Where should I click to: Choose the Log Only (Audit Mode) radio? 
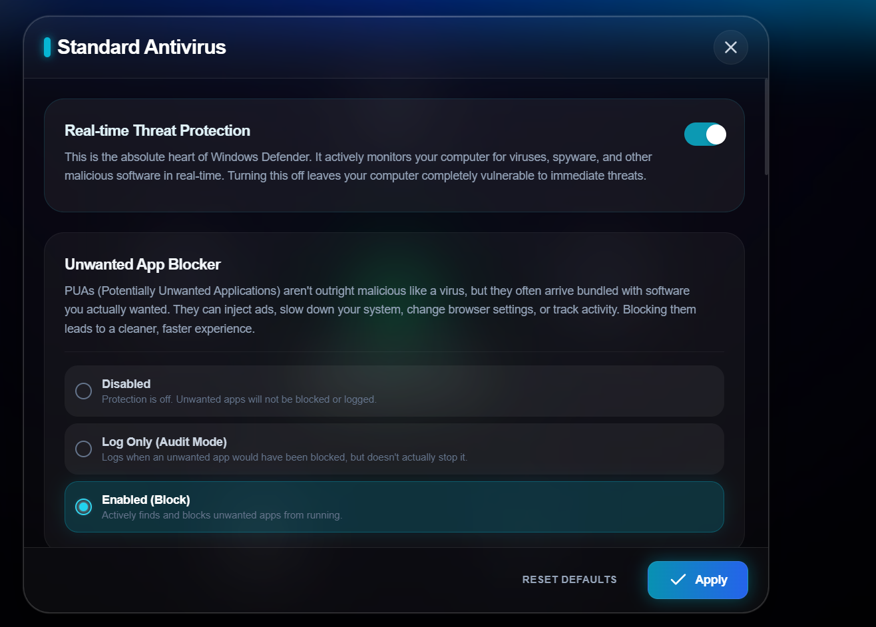coord(83,449)
